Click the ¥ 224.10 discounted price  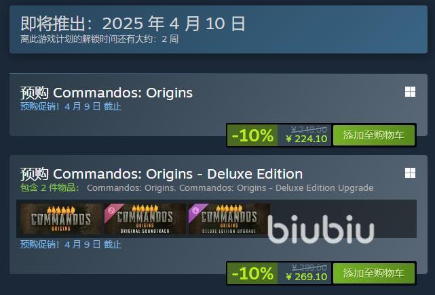point(307,139)
